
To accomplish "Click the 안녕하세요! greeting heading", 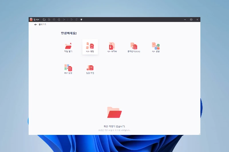I will tap(69, 33).
